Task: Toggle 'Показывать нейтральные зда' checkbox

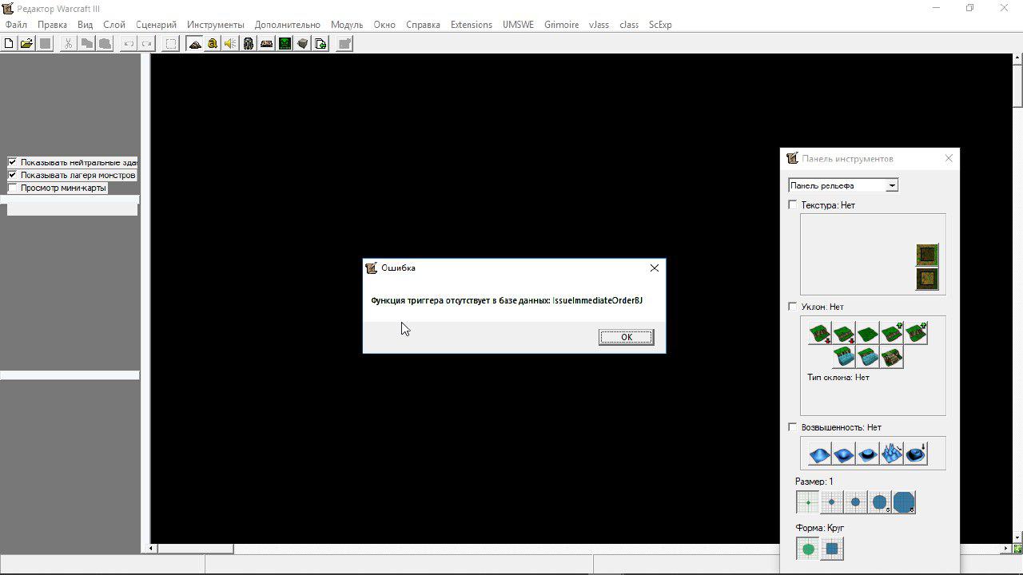Action: (x=12, y=162)
